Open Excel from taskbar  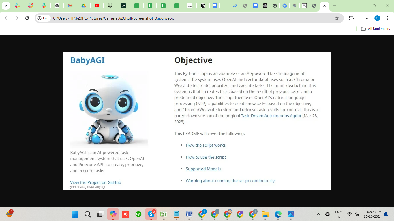coord(164,214)
